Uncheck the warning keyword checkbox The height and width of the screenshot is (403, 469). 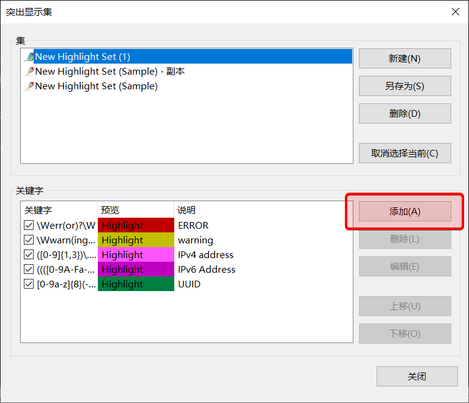29,240
